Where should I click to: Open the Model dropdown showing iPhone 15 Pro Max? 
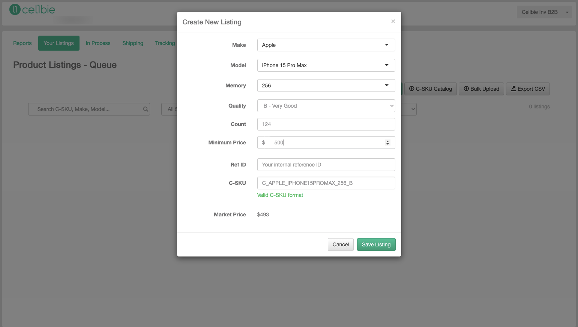[326, 65]
